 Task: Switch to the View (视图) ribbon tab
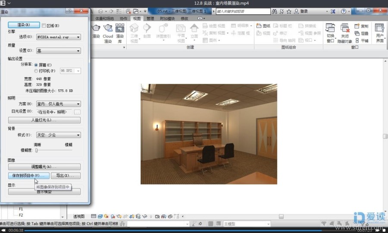click(137, 19)
